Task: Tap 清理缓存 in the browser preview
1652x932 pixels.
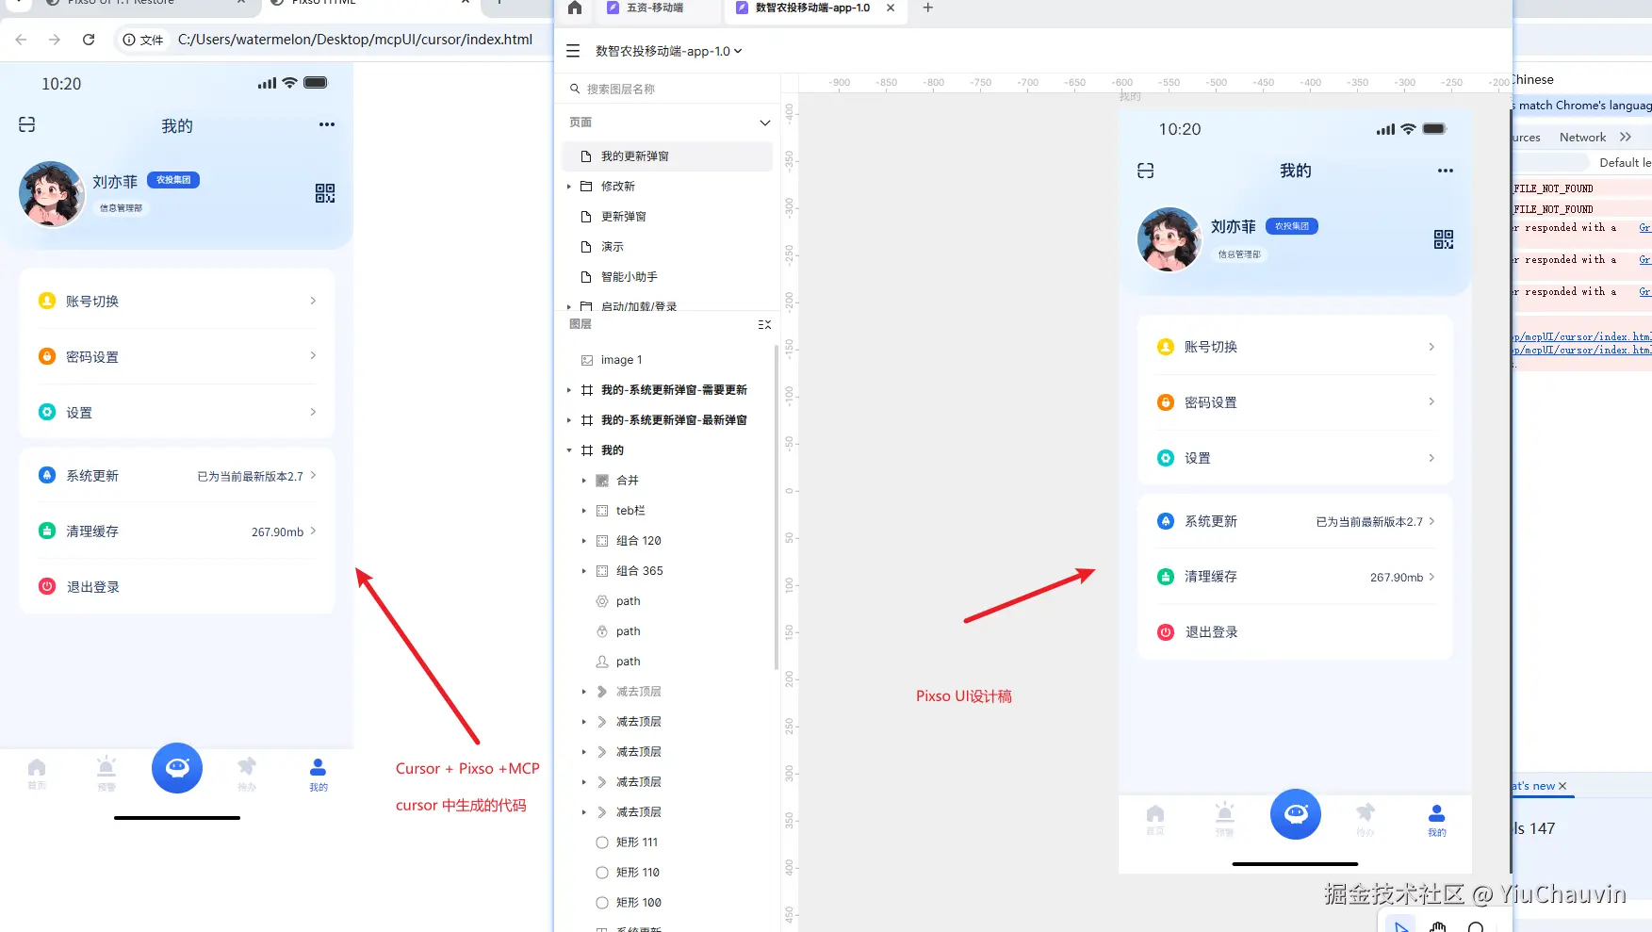Action: 177,531
